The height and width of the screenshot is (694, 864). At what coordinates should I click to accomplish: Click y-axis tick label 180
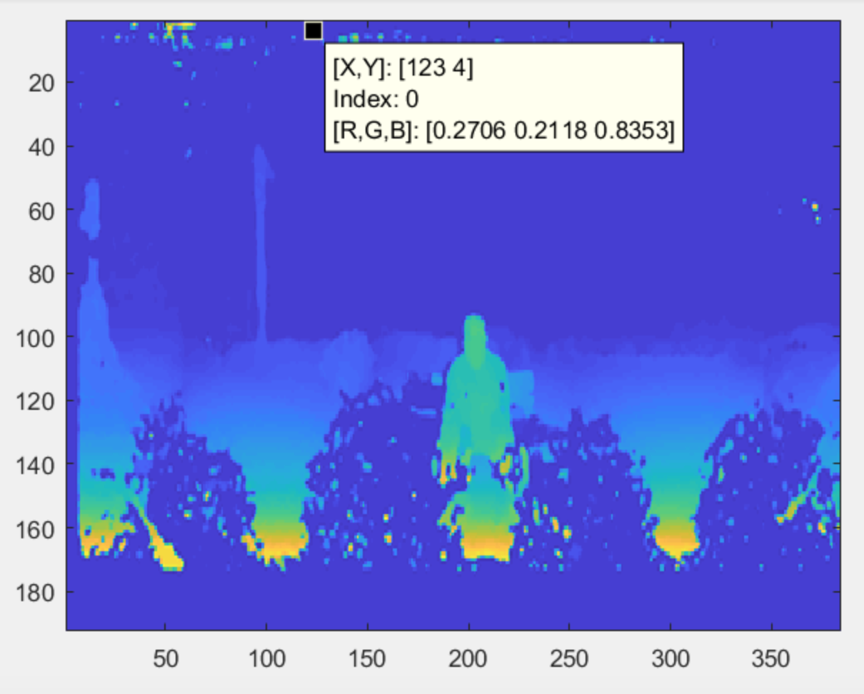(x=36, y=592)
